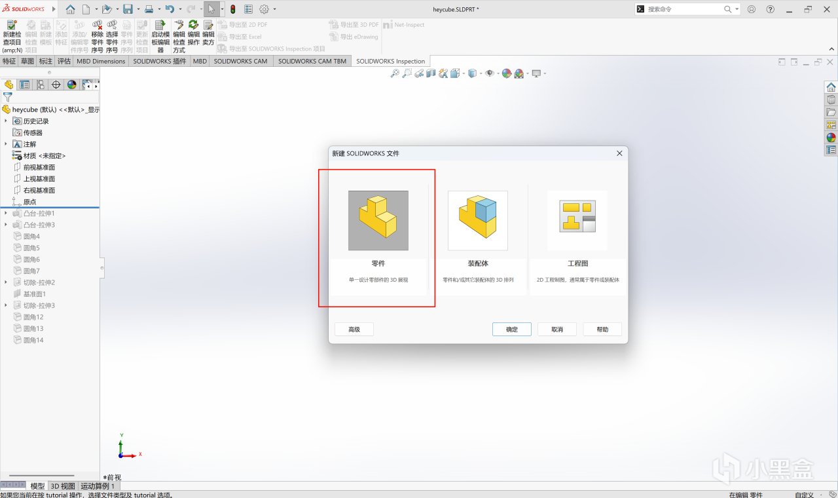Create a new document via the New icon
This screenshot has height=498, width=838.
click(x=86, y=9)
